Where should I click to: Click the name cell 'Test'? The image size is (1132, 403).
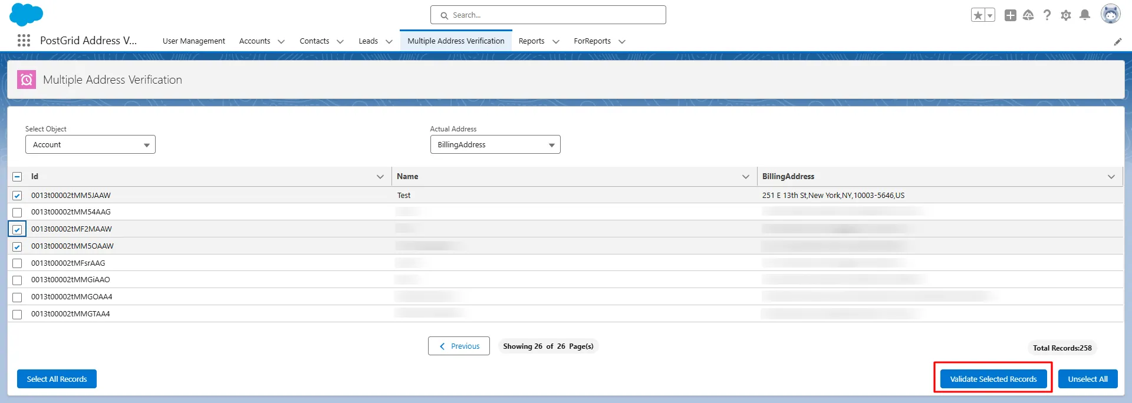tap(404, 195)
